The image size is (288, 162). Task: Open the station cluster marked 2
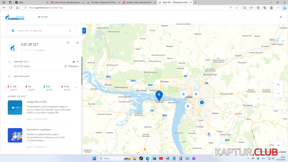pyautogui.click(x=202, y=102)
